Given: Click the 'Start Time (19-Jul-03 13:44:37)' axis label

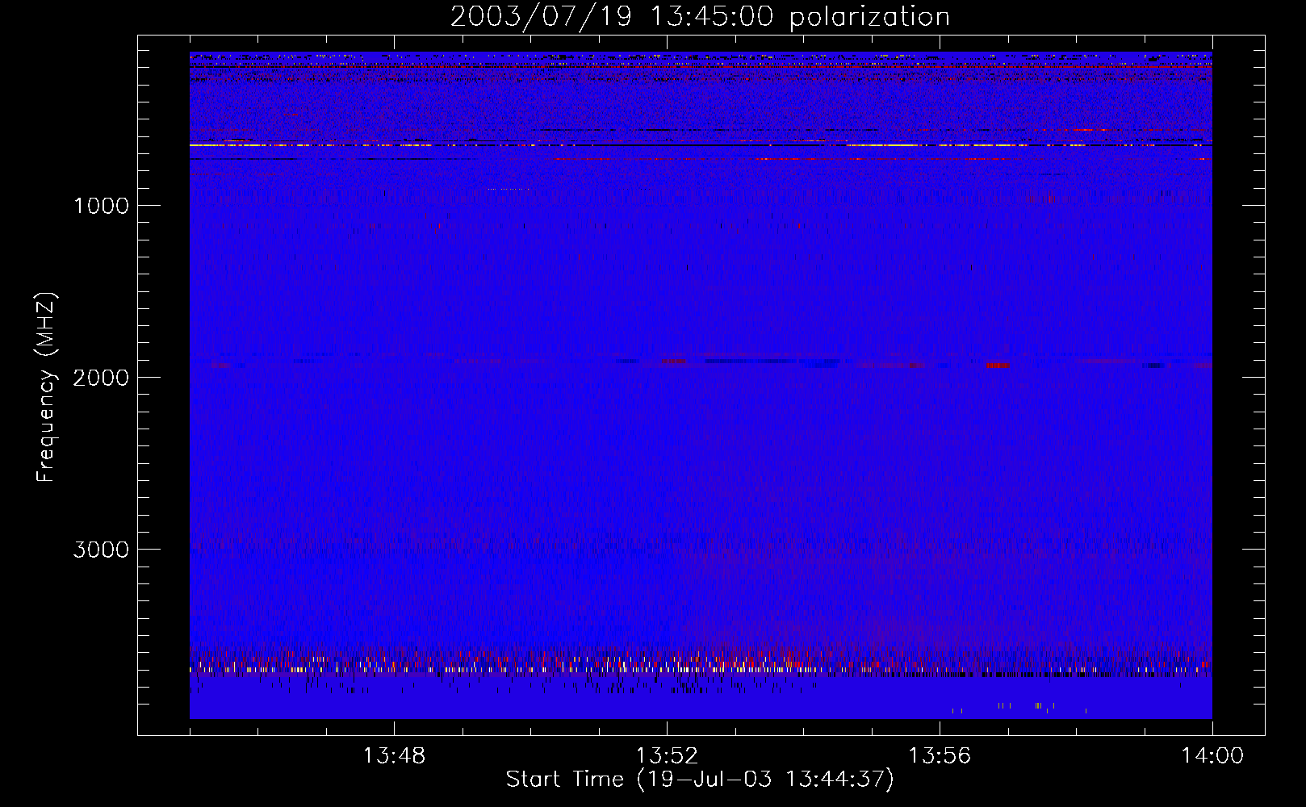Looking at the screenshot, I should [x=700, y=780].
